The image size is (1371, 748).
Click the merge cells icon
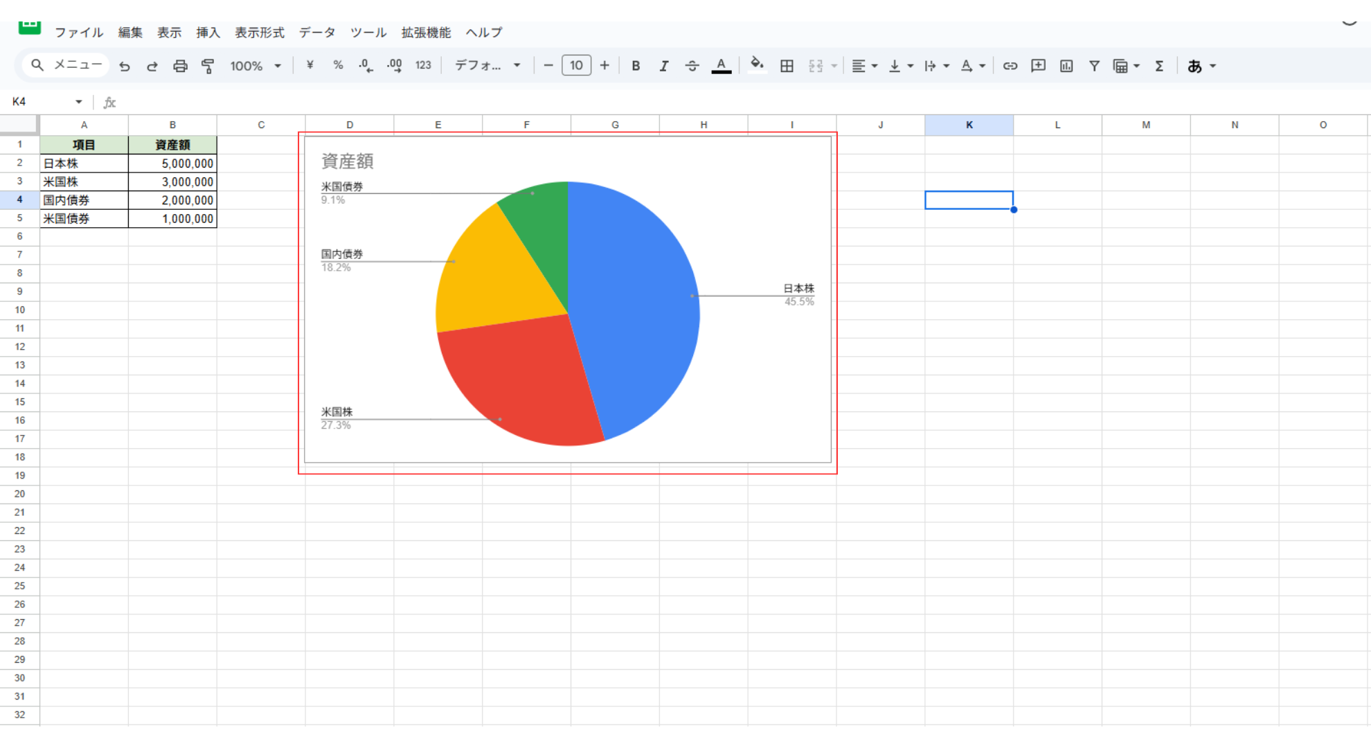point(816,66)
